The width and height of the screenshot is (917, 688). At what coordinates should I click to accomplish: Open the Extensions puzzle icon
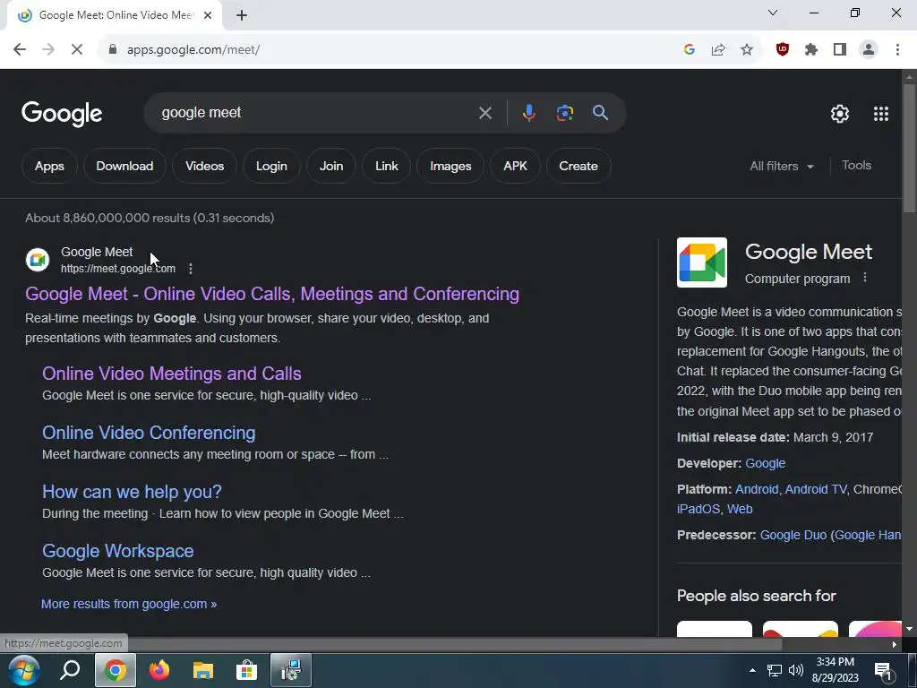coord(811,50)
